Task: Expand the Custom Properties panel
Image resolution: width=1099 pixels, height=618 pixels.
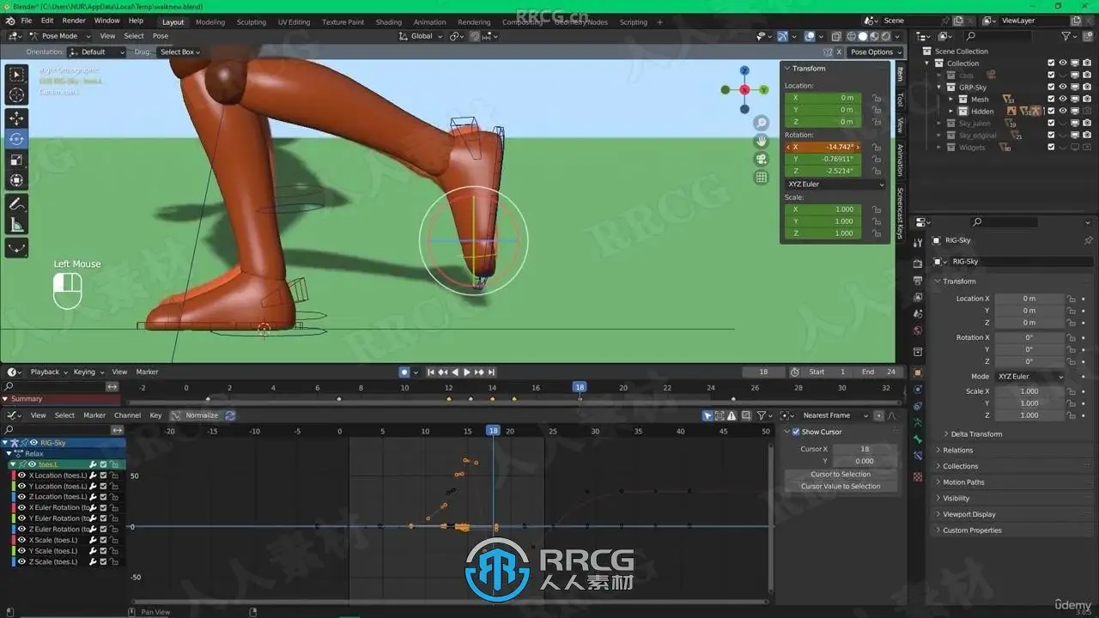Action: [971, 530]
